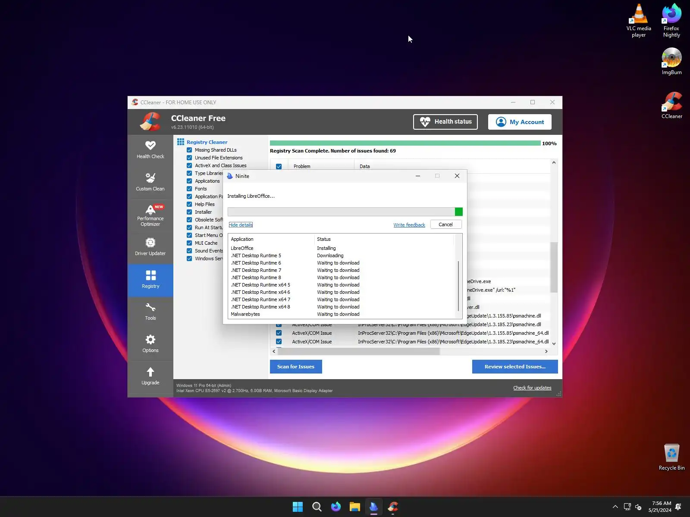Cancel the Ninite installation
This screenshot has width=690, height=517.
pyautogui.click(x=445, y=224)
